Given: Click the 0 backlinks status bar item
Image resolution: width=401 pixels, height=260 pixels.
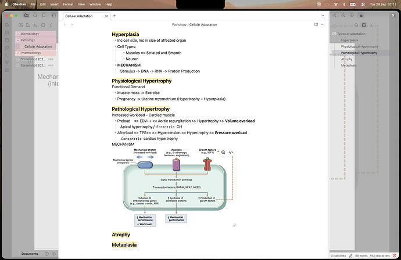Looking at the screenshot, I should pyautogui.click(x=338, y=256).
